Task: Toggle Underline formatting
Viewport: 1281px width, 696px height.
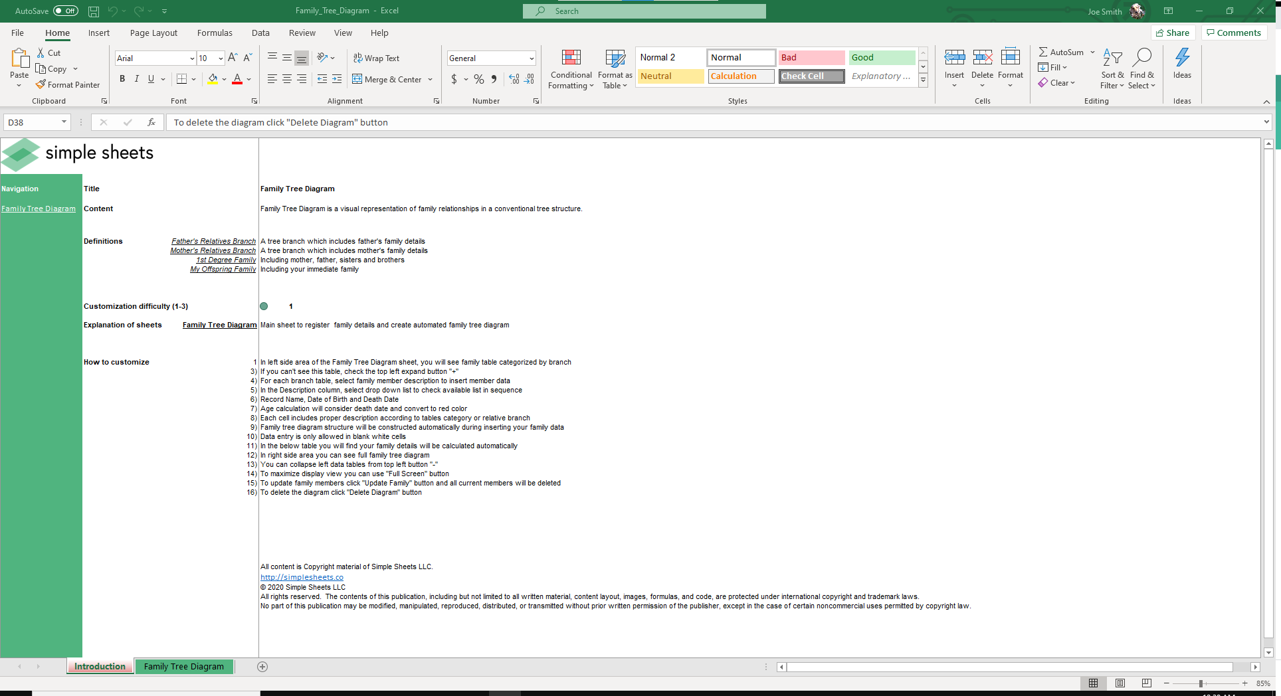Action: point(151,79)
